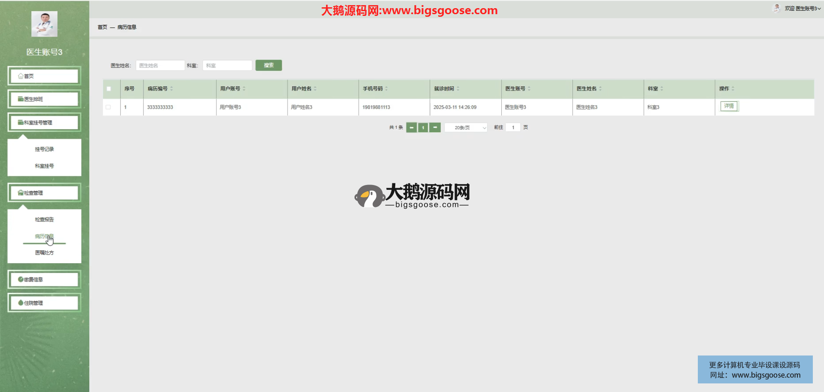Click the doctor avatar photo in sidebar
The image size is (824, 392).
(44, 24)
